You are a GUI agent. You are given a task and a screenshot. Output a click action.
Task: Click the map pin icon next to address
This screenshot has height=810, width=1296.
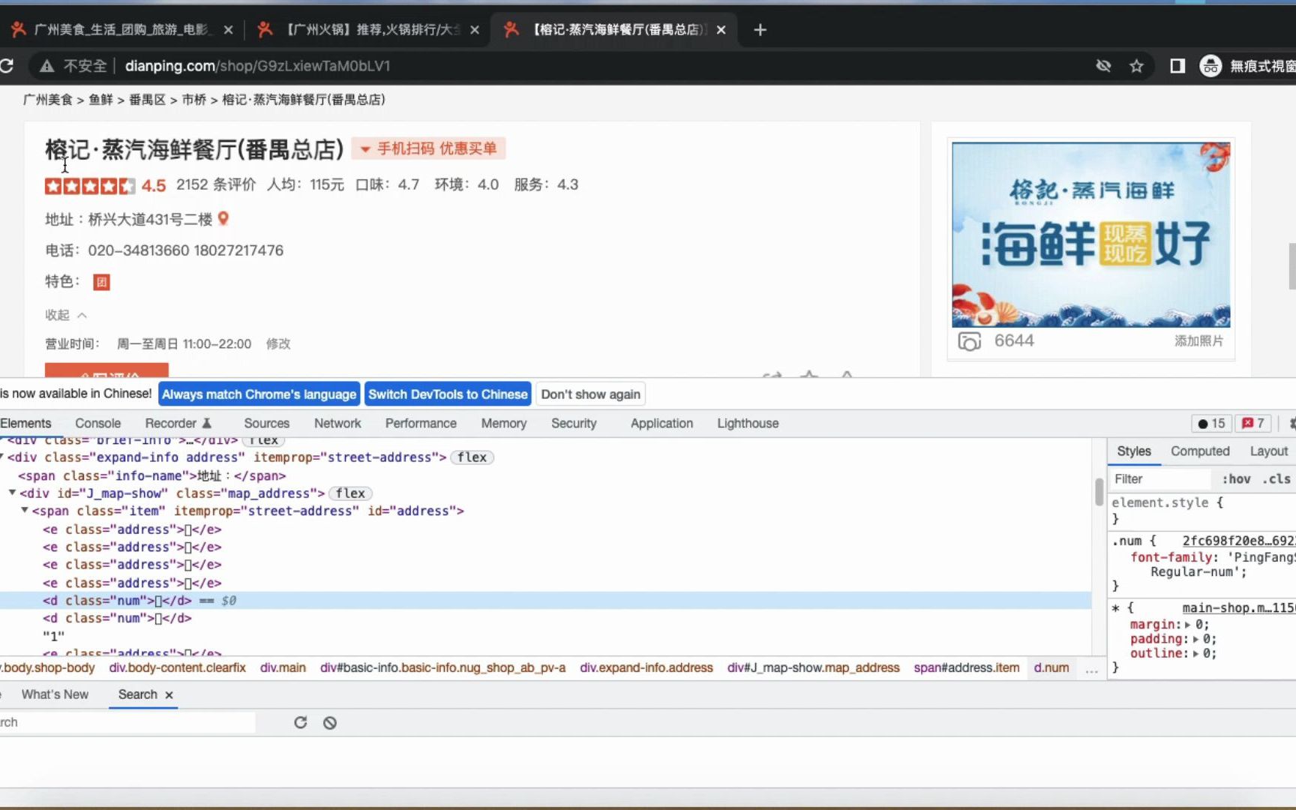click(223, 219)
